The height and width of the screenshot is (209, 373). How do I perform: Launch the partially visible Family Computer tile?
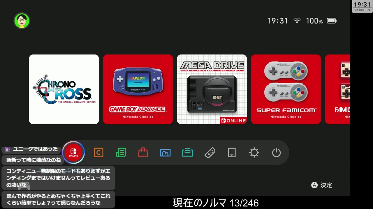coord(337,89)
